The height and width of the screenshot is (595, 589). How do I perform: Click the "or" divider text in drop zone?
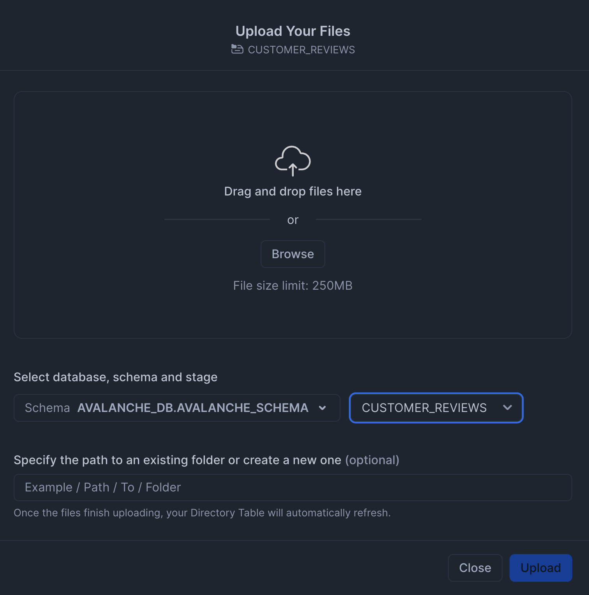click(293, 220)
